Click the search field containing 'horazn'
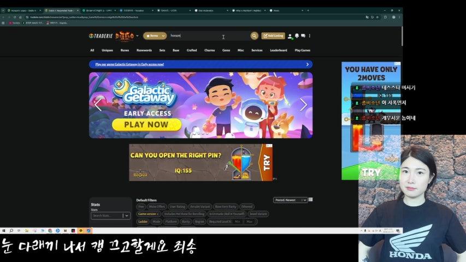 coord(208,35)
